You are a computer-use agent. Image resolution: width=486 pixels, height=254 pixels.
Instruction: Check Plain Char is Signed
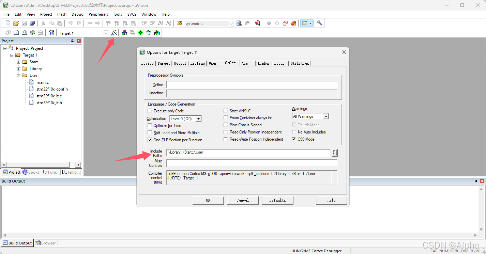point(226,125)
